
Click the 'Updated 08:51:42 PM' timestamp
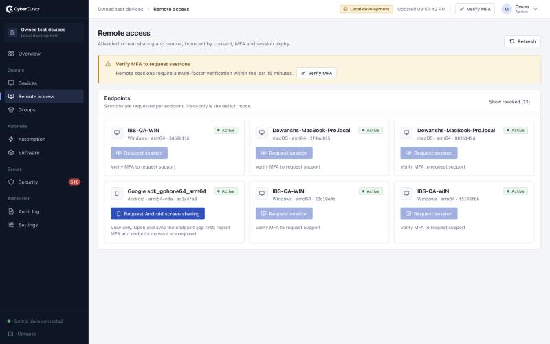(421, 9)
